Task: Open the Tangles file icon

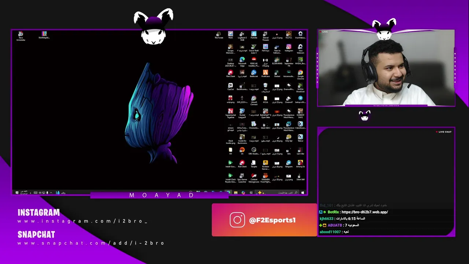Action: [254, 164]
